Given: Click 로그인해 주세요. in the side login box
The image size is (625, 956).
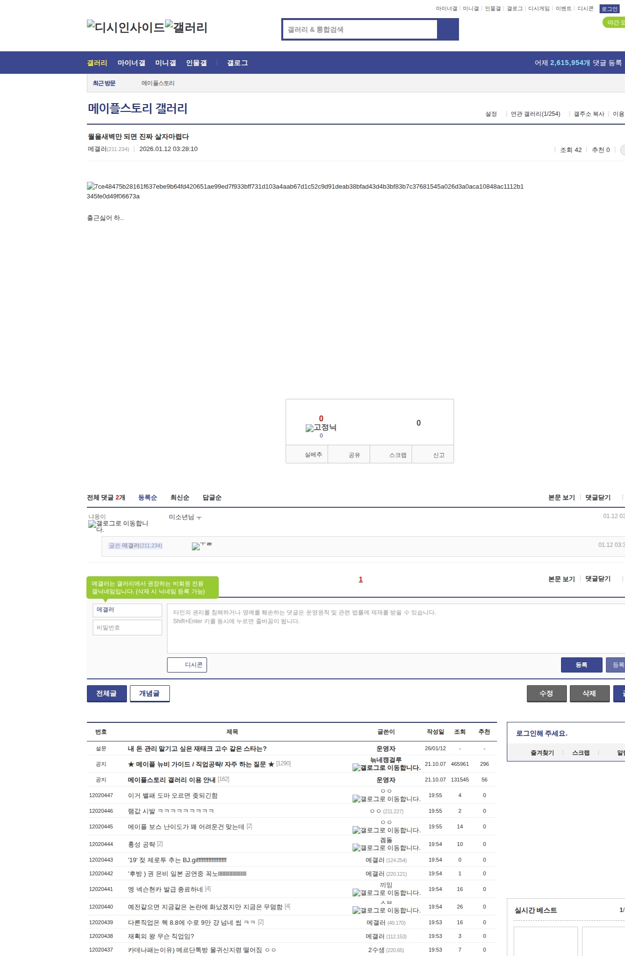Looking at the screenshot, I should pyautogui.click(x=542, y=733).
